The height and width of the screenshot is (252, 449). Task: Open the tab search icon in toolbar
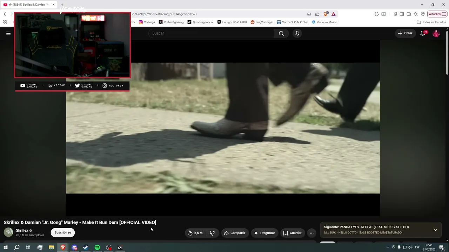(x=383, y=14)
